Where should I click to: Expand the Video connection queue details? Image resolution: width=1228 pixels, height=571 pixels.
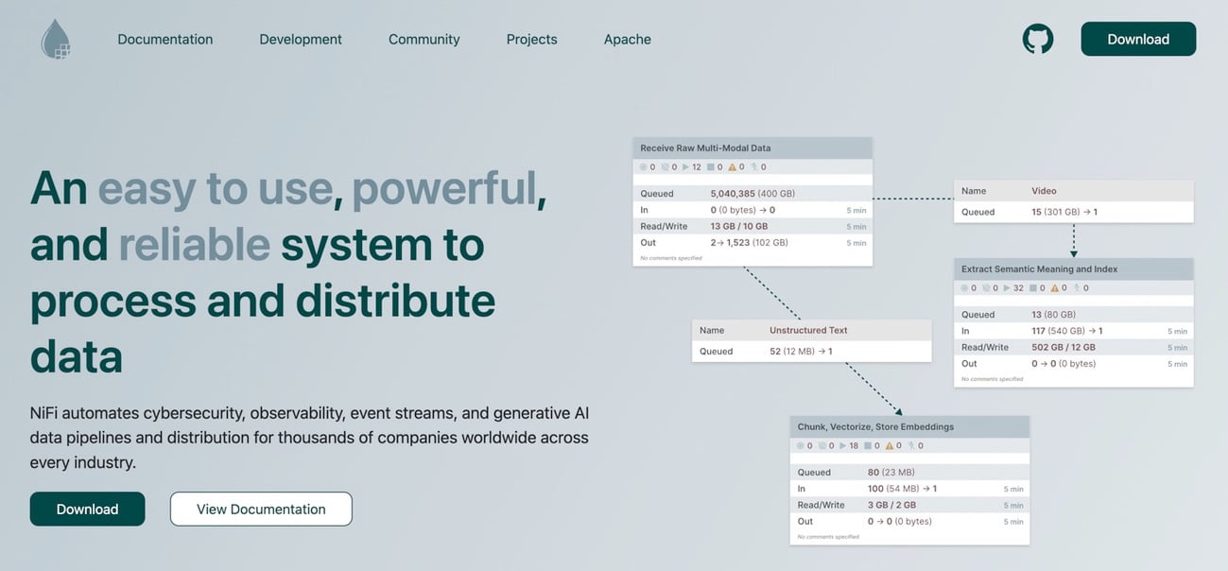coord(1073,211)
